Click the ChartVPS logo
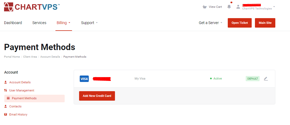 pyautogui.click(x=32, y=7)
